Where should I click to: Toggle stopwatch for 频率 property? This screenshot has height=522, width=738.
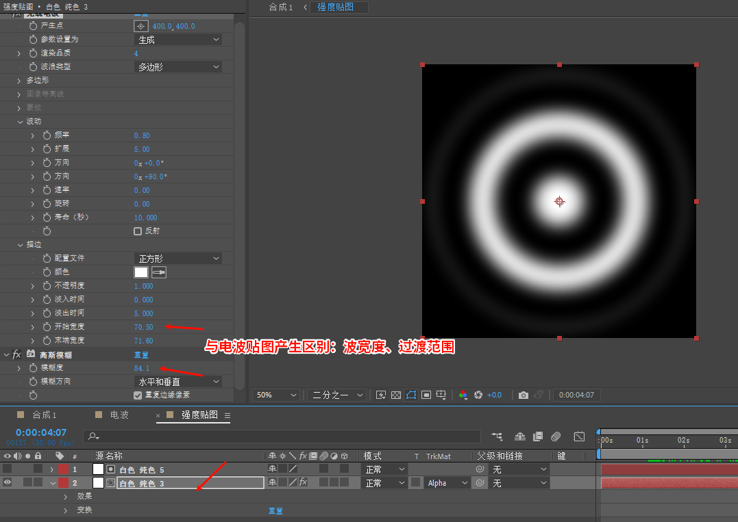click(x=47, y=135)
